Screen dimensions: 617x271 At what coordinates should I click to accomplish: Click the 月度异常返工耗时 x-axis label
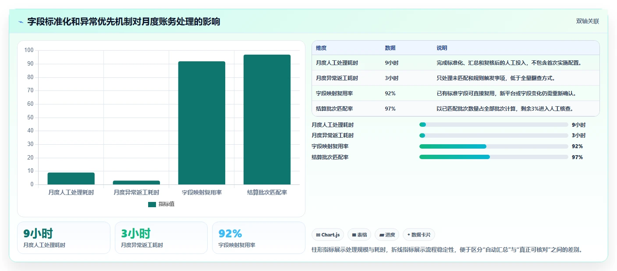[136, 192]
